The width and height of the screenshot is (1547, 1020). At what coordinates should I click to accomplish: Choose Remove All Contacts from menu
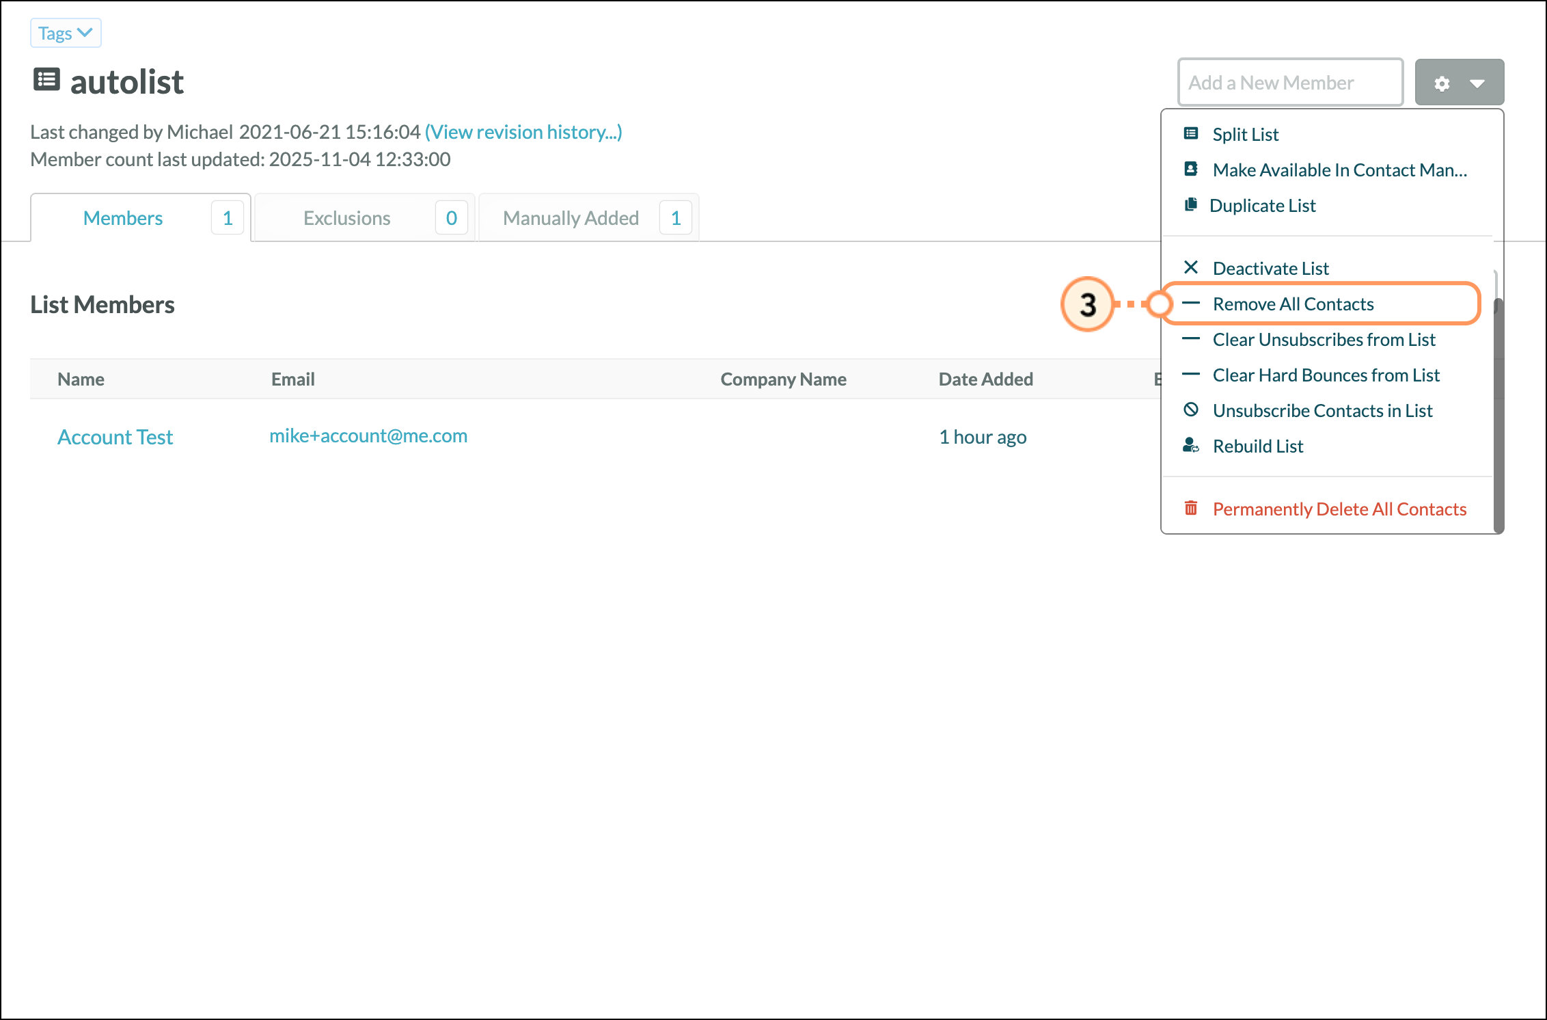tap(1293, 304)
